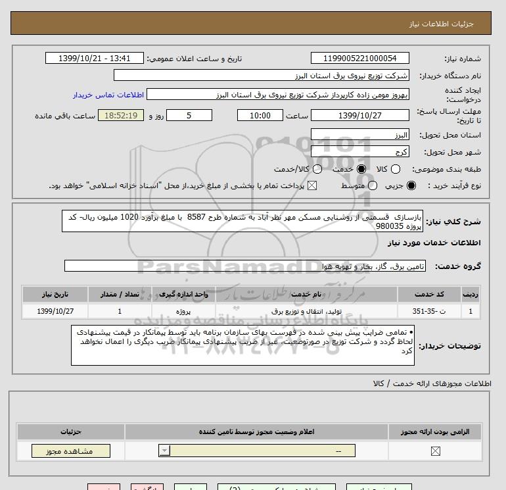Click the اعلام وضعیت مجوز توسط تامین کننده header
Image resolution: width=506 pixels, height=490 pixels.
click(256, 431)
